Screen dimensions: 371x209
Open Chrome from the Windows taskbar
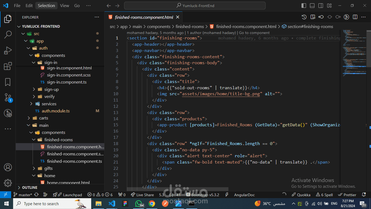pos(152,204)
